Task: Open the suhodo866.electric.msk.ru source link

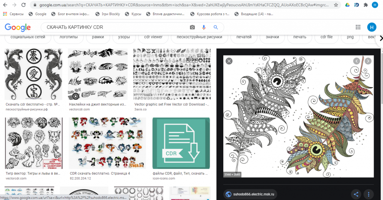Action: [250, 194]
